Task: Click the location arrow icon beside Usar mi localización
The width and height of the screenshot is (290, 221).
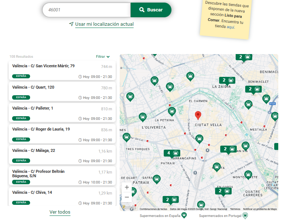Action: coord(71,24)
